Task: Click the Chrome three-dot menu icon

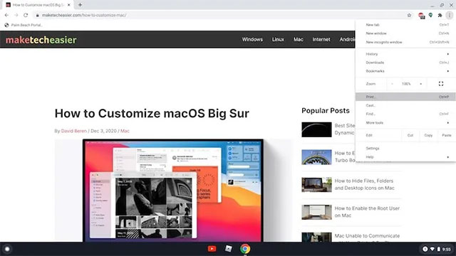Action: (x=450, y=15)
